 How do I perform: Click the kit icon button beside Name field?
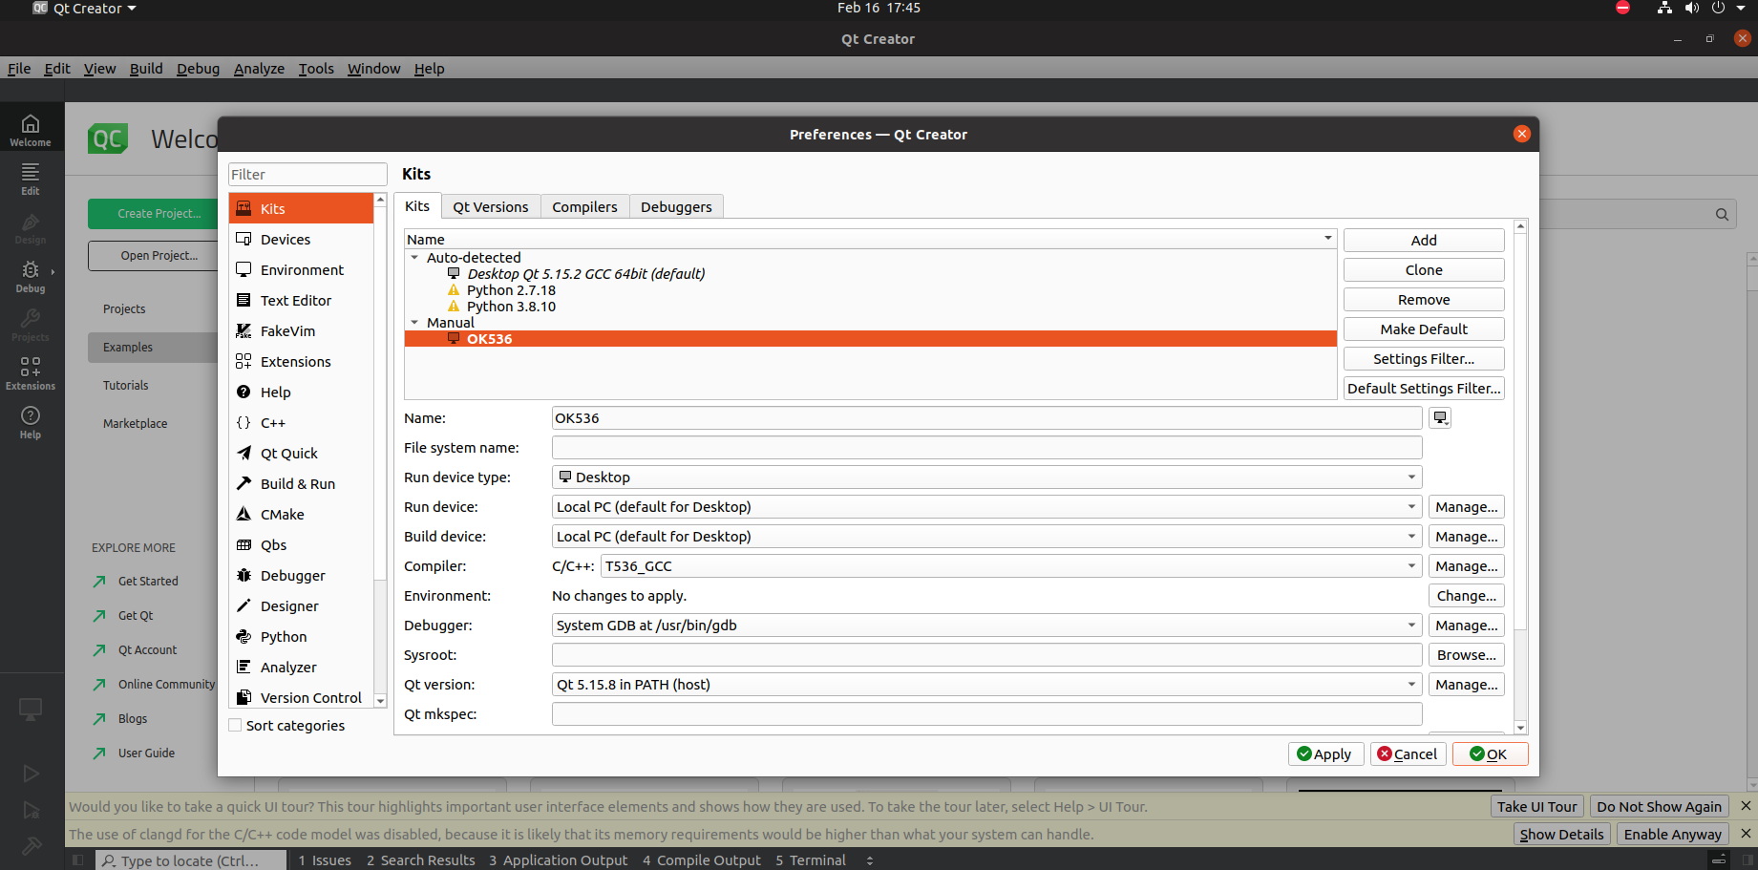pyautogui.click(x=1440, y=418)
